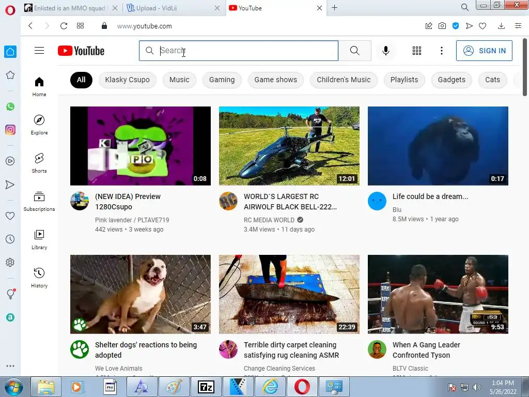This screenshot has width=529, height=397.
Task: Open 7-Zip from the taskbar
Action: pyautogui.click(x=206, y=387)
